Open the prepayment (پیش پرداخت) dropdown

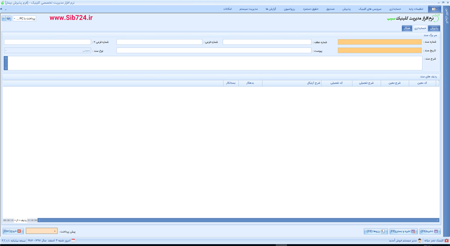(x=54, y=231)
